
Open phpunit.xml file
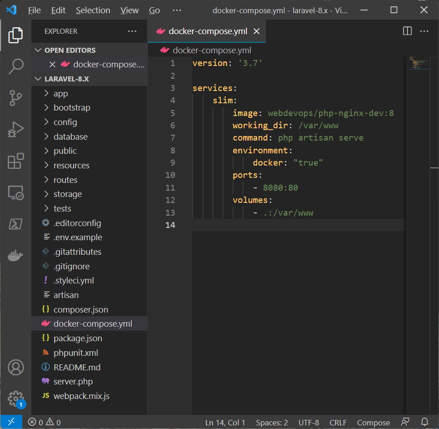pyautogui.click(x=90, y=353)
